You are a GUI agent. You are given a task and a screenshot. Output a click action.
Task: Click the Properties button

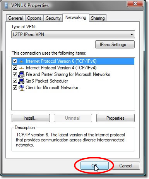[x=115, y=118]
